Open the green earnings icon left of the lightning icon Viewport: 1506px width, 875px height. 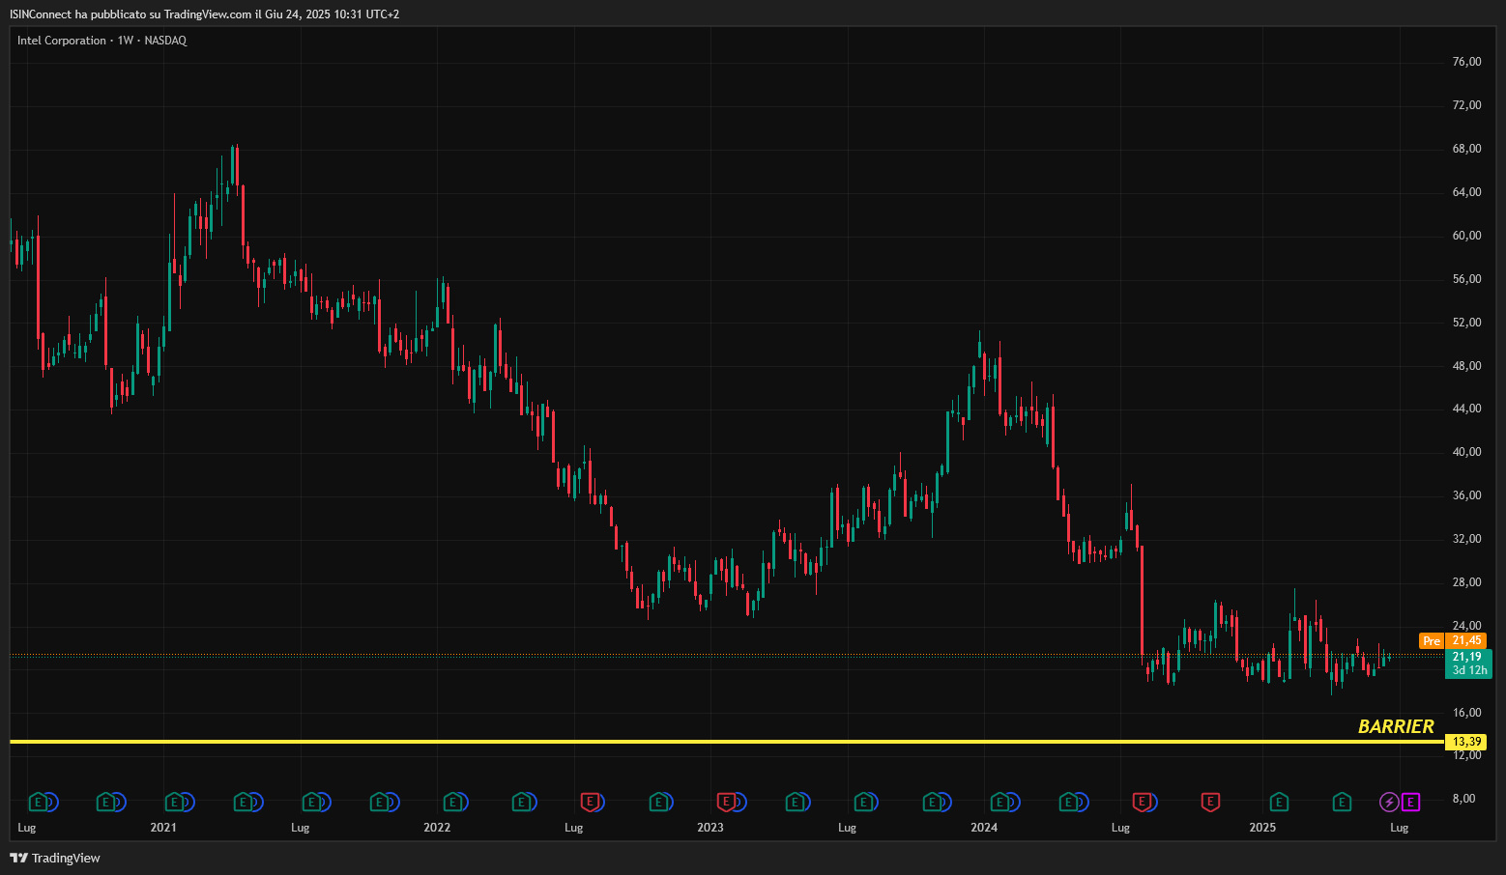[x=1342, y=802]
